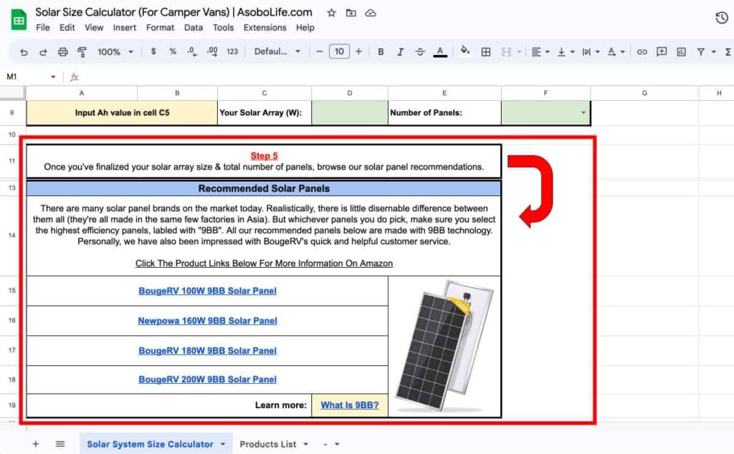Increase font size with plus

click(358, 52)
